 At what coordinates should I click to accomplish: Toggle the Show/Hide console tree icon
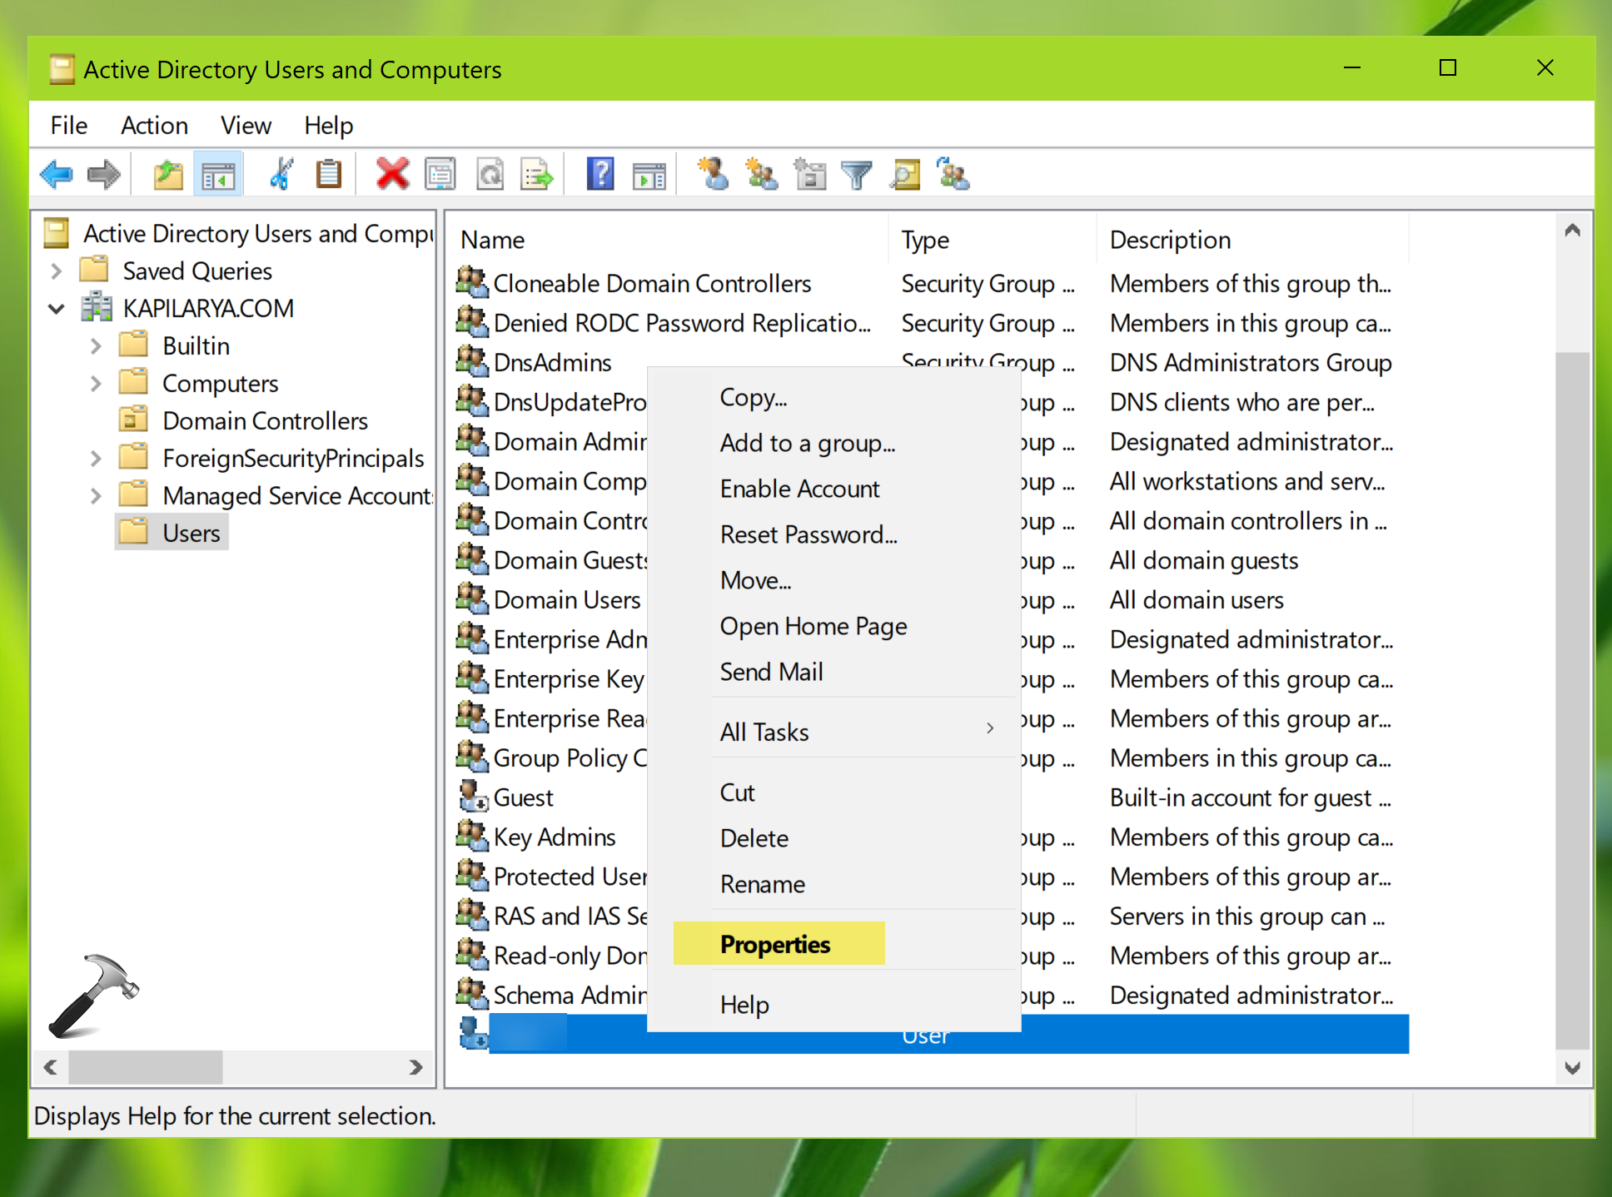tap(218, 175)
